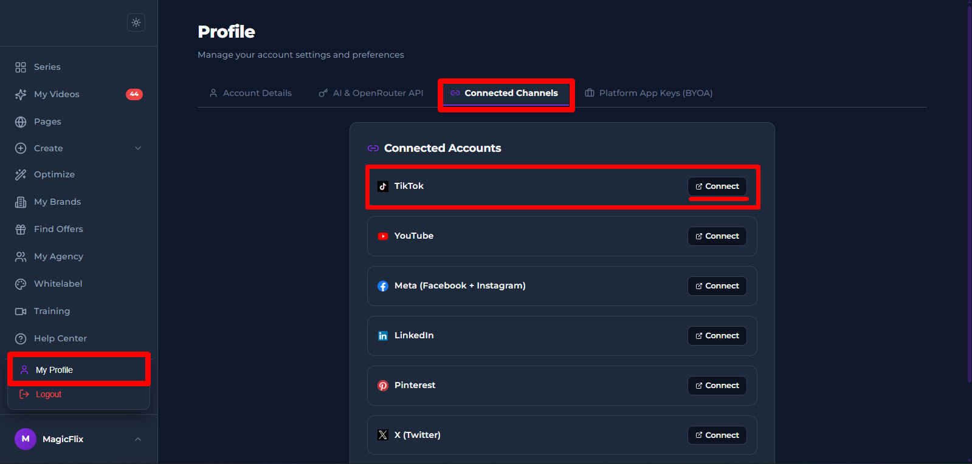Click the Pinterest logo icon
This screenshot has width=972, height=464.
pyautogui.click(x=383, y=386)
